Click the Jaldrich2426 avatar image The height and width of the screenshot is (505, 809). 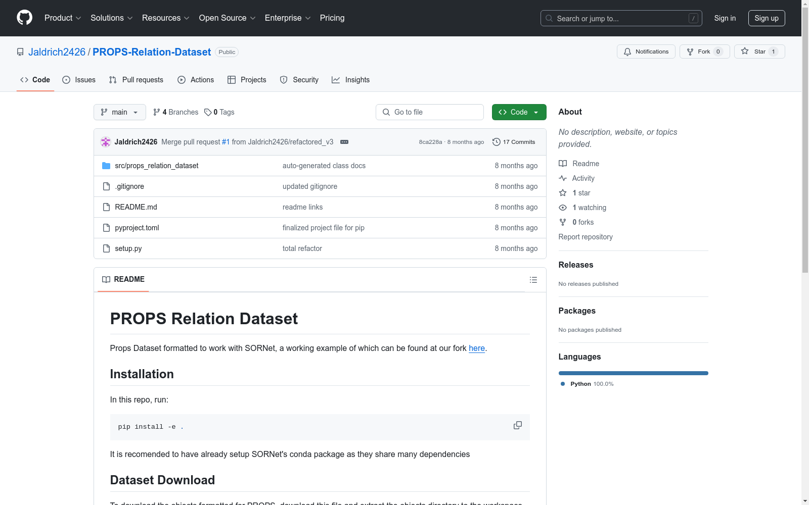pos(106,142)
